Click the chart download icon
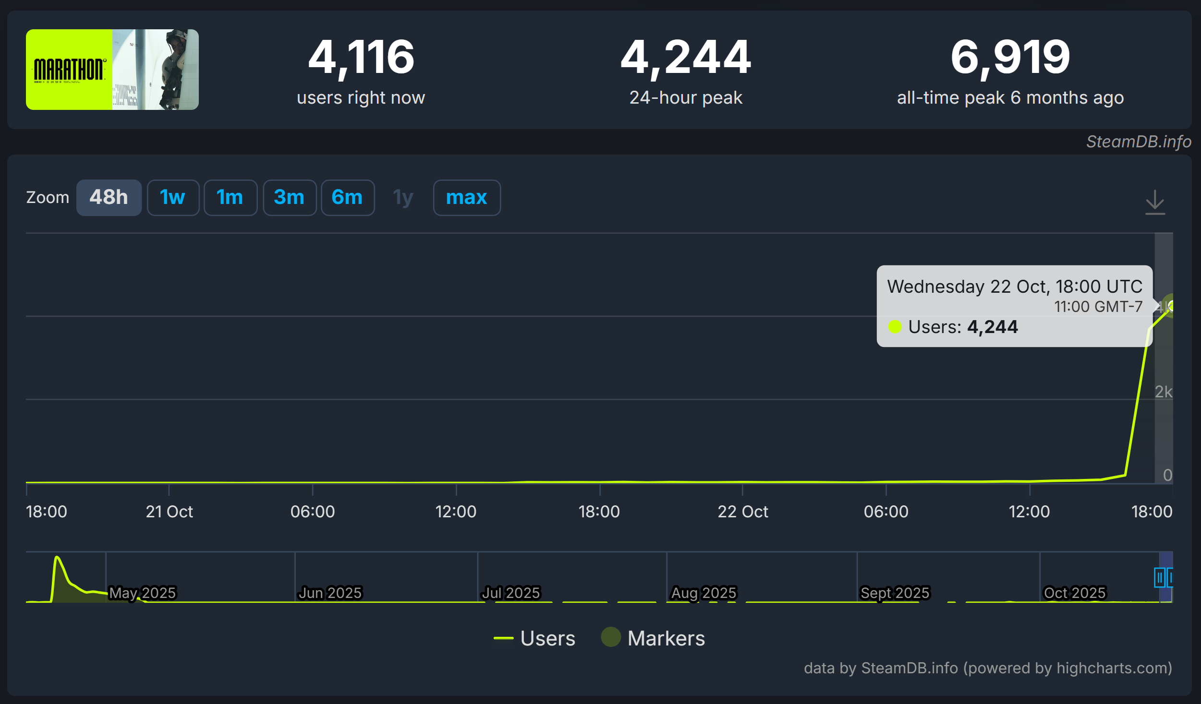The height and width of the screenshot is (704, 1201). coord(1154,202)
